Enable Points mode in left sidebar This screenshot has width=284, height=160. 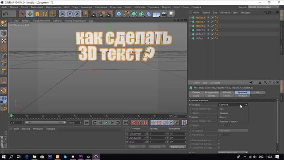tap(4, 56)
